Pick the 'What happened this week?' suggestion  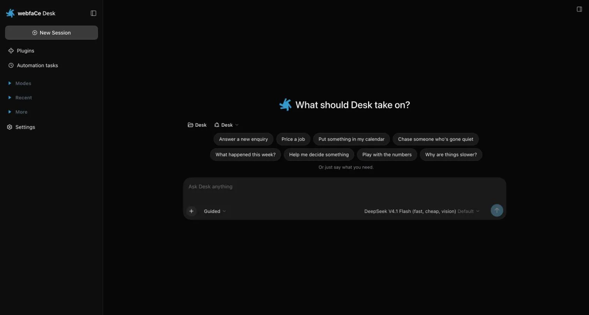[x=245, y=155]
